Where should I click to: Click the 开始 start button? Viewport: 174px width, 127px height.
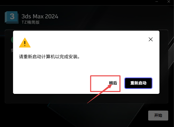point(158,116)
